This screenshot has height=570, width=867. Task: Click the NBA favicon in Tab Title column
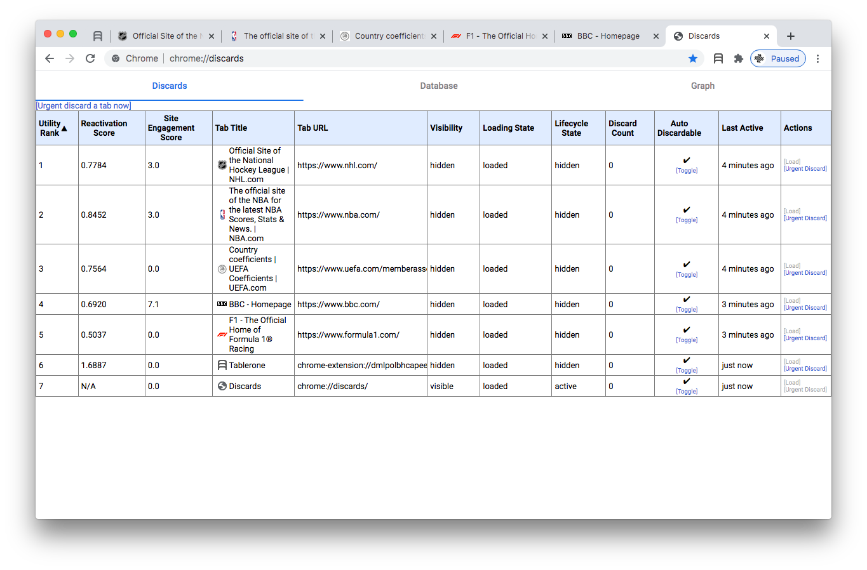[x=222, y=215]
